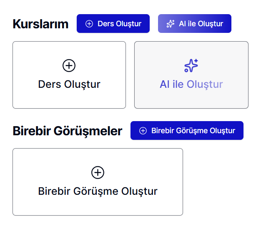Click the purple AI ile Oluştur text in the card
Image resolution: width=266 pixels, height=231 pixels.
pyautogui.click(x=191, y=84)
